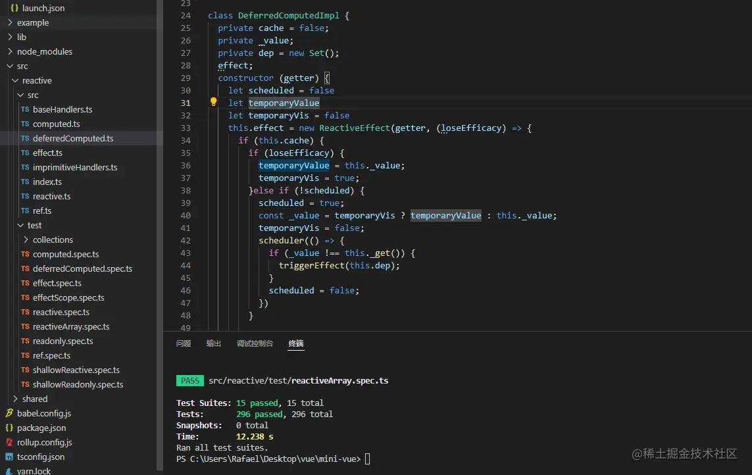Click the braces icon beside launch.json

(x=14, y=8)
